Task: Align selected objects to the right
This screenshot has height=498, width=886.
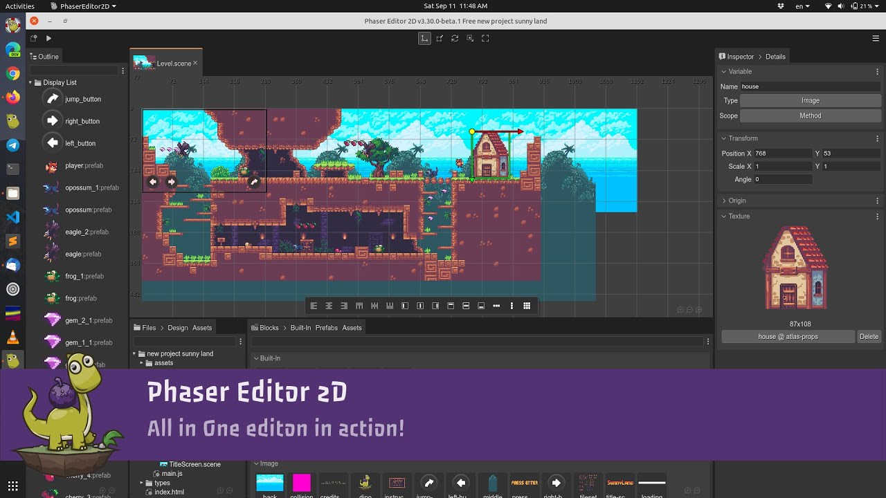Action: (344, 306)
